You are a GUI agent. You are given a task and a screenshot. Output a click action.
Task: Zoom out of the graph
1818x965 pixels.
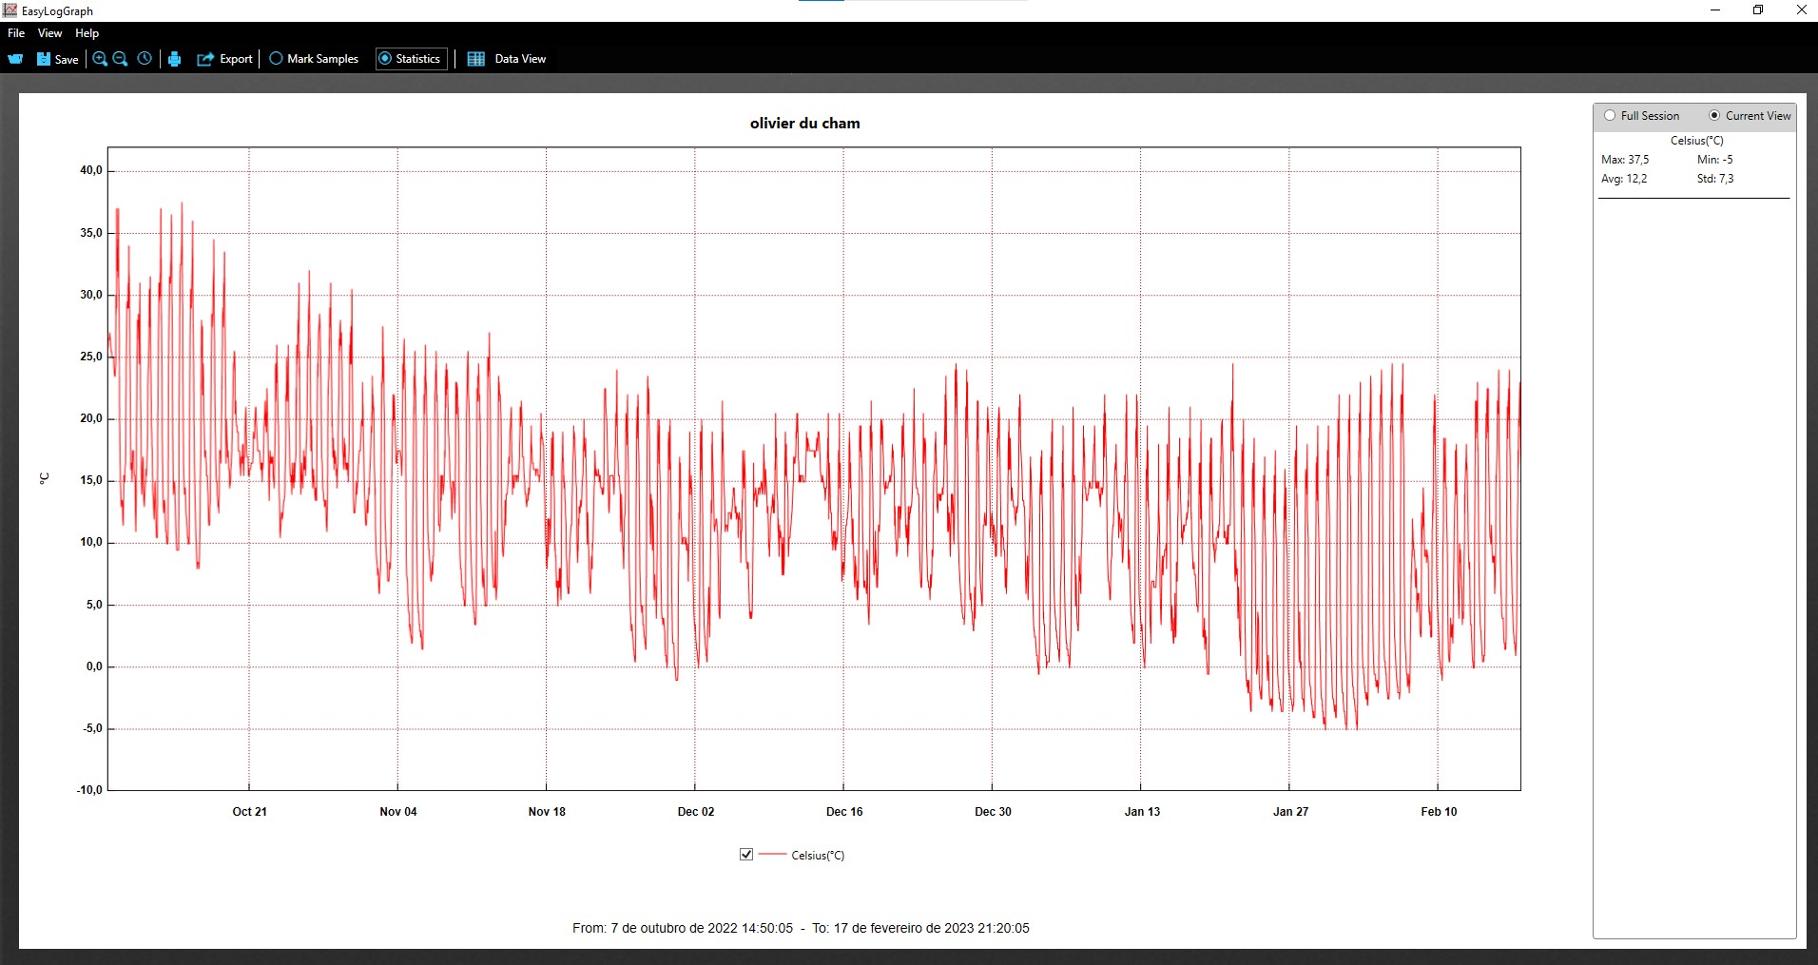pyautogui.click(x=121, y=59)
